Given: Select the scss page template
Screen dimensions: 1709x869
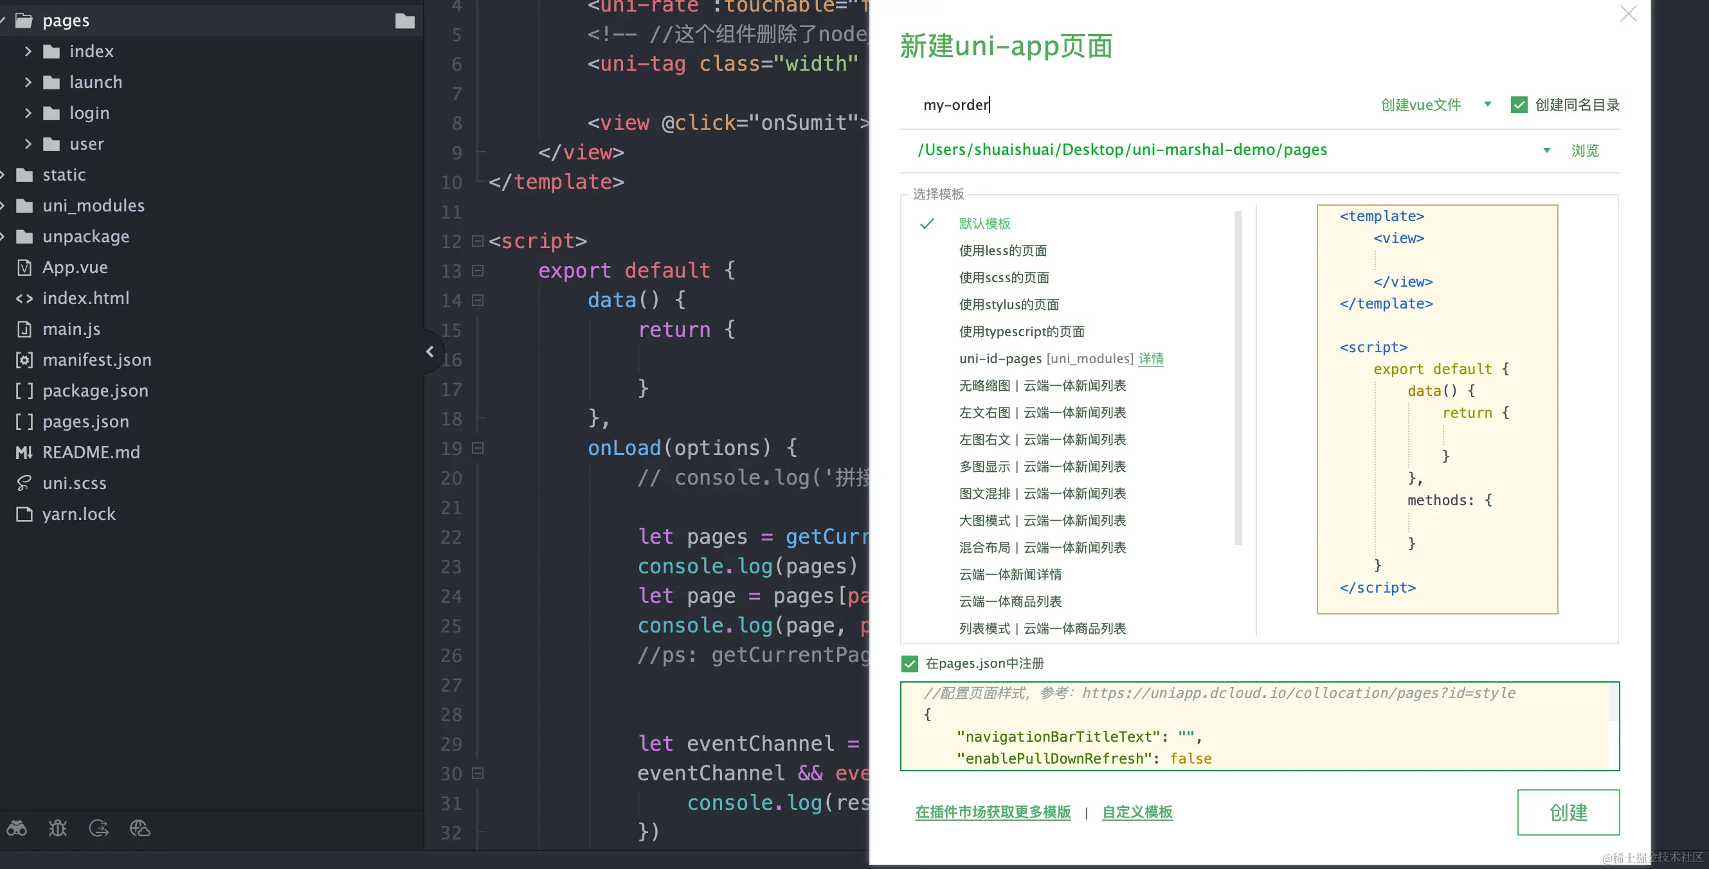Looking at the screenshot, I should (x=1003, y=277).
